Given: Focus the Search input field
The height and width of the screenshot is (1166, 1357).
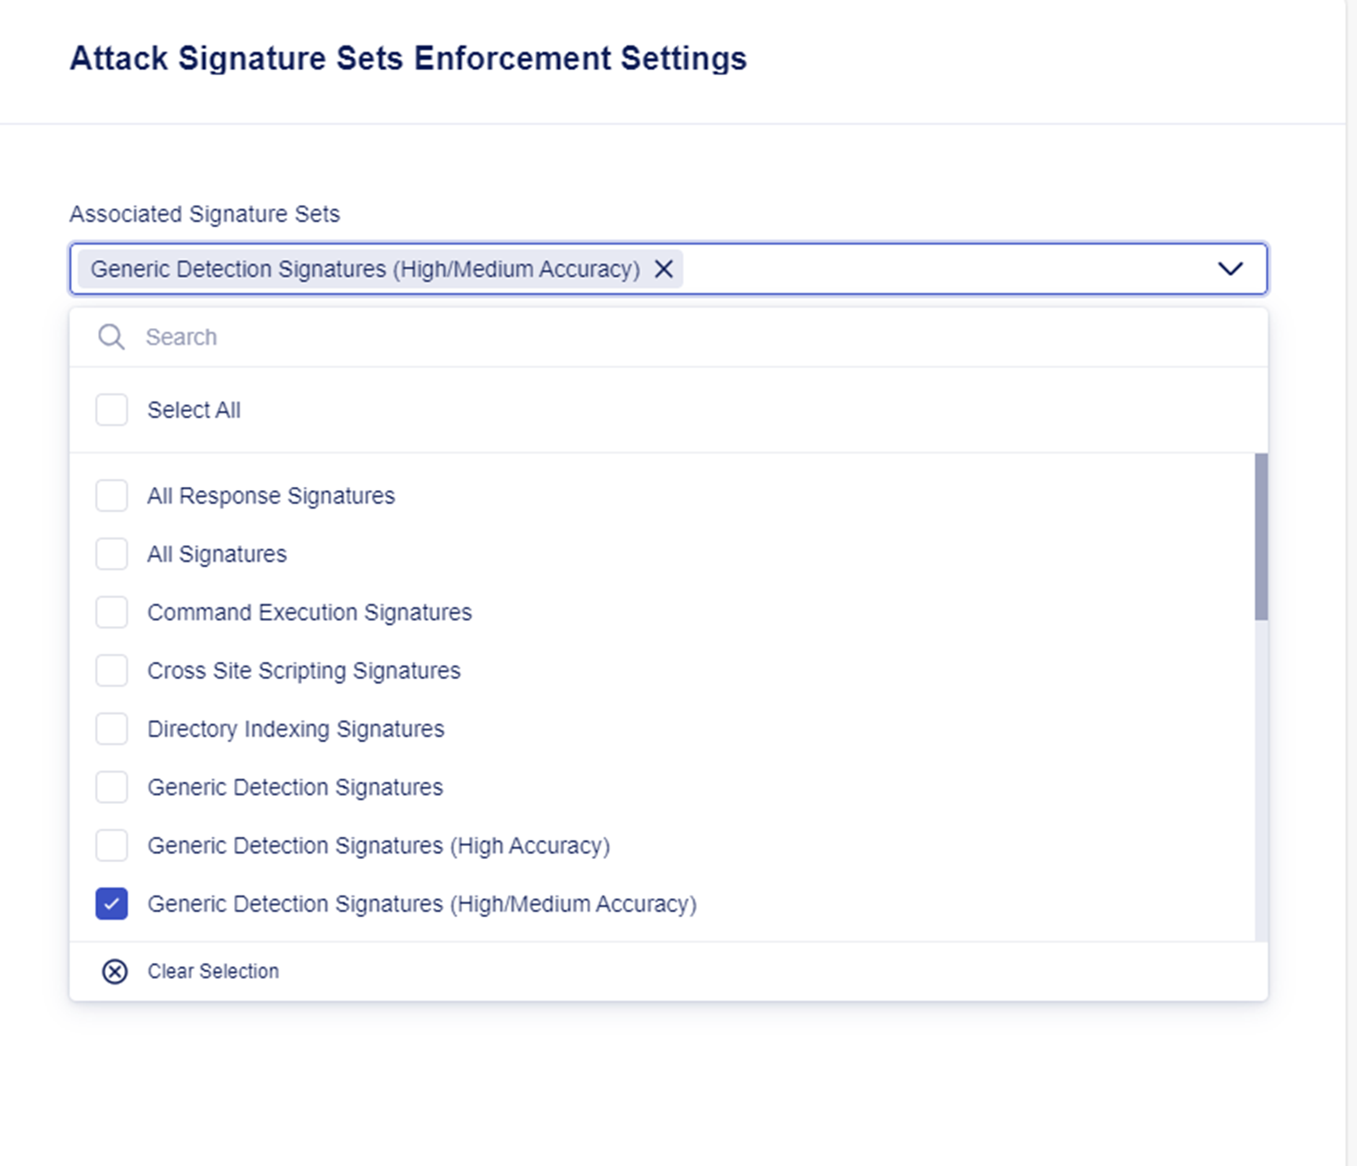Looking at the screenshot, I should [x=668, y=336].
